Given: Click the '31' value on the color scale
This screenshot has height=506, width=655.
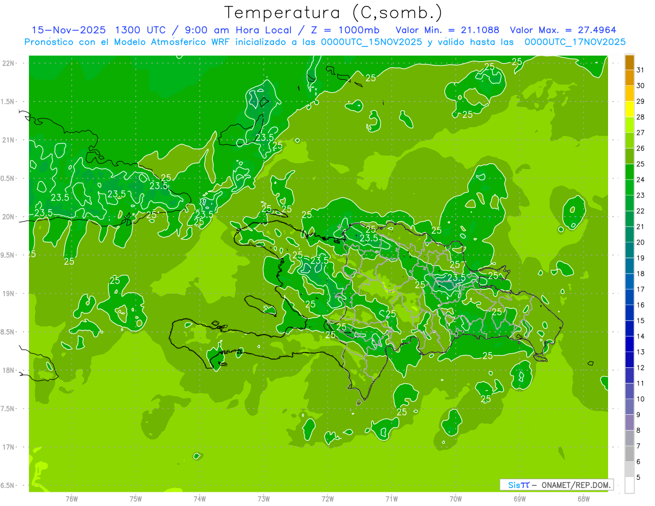Looking at the screenshot, I should (640, 70).
